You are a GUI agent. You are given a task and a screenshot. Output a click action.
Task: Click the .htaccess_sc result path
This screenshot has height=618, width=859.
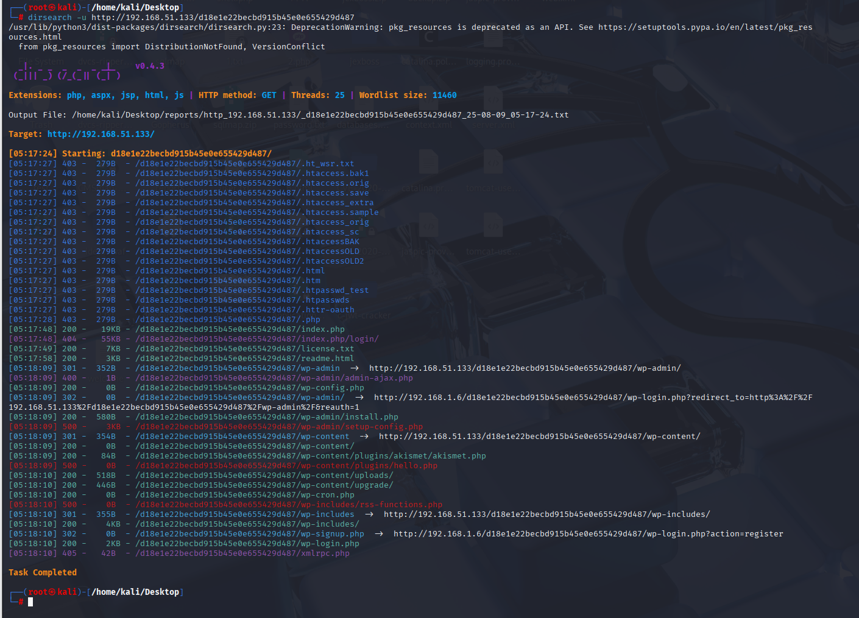[247, 231]
